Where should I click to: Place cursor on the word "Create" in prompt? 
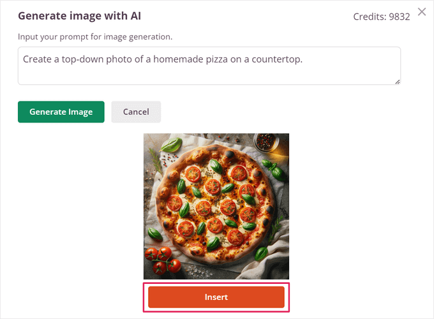coord(38,59)
